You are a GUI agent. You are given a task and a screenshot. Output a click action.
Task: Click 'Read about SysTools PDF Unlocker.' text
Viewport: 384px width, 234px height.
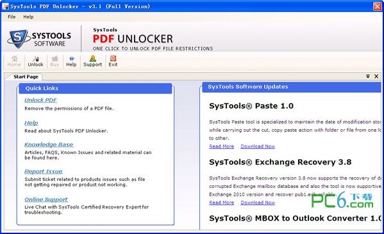tap(66, 130)
